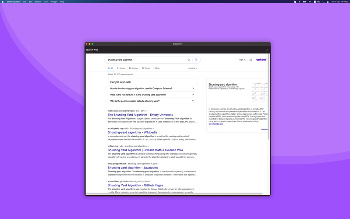Click the ABC input source icon
Viewport: 350px width, 219px height.
tap(317, 1)
